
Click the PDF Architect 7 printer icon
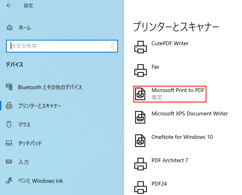pyautogui.click(x=140, y=164)
